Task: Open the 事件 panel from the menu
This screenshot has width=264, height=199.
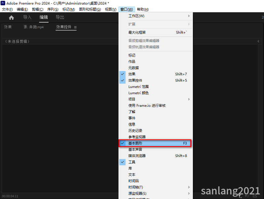Action: point(156,118)
